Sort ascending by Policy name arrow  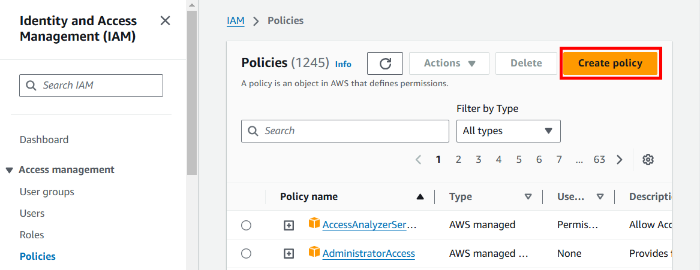click(420, 196)
